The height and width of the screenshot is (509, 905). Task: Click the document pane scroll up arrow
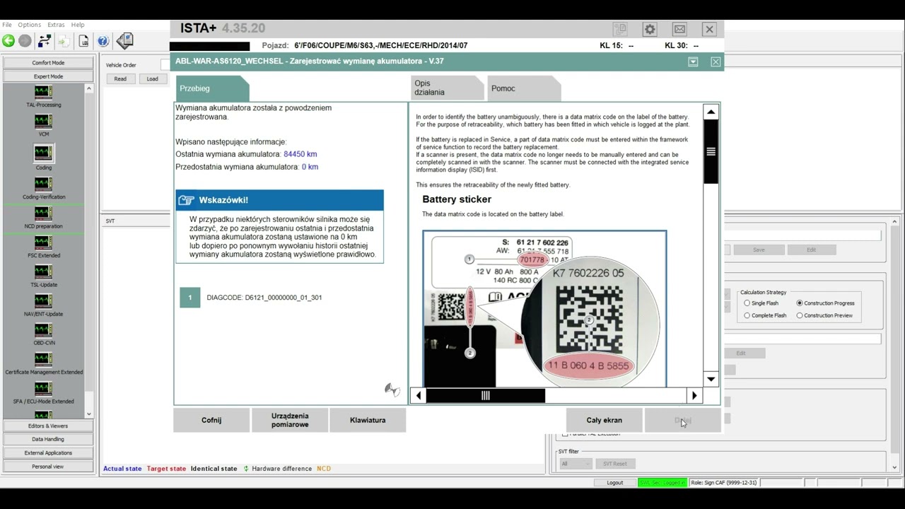(711, 112)
